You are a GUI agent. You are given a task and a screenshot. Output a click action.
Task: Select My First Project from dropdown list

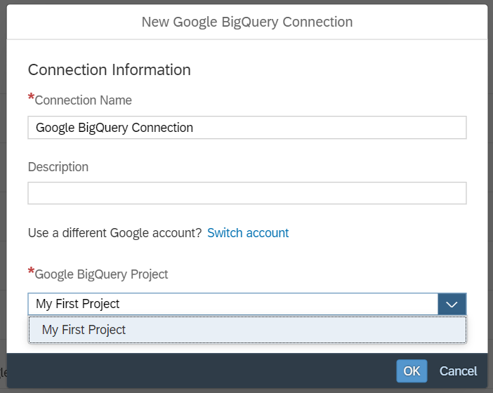pyautogui.click(x=247, y=330)
